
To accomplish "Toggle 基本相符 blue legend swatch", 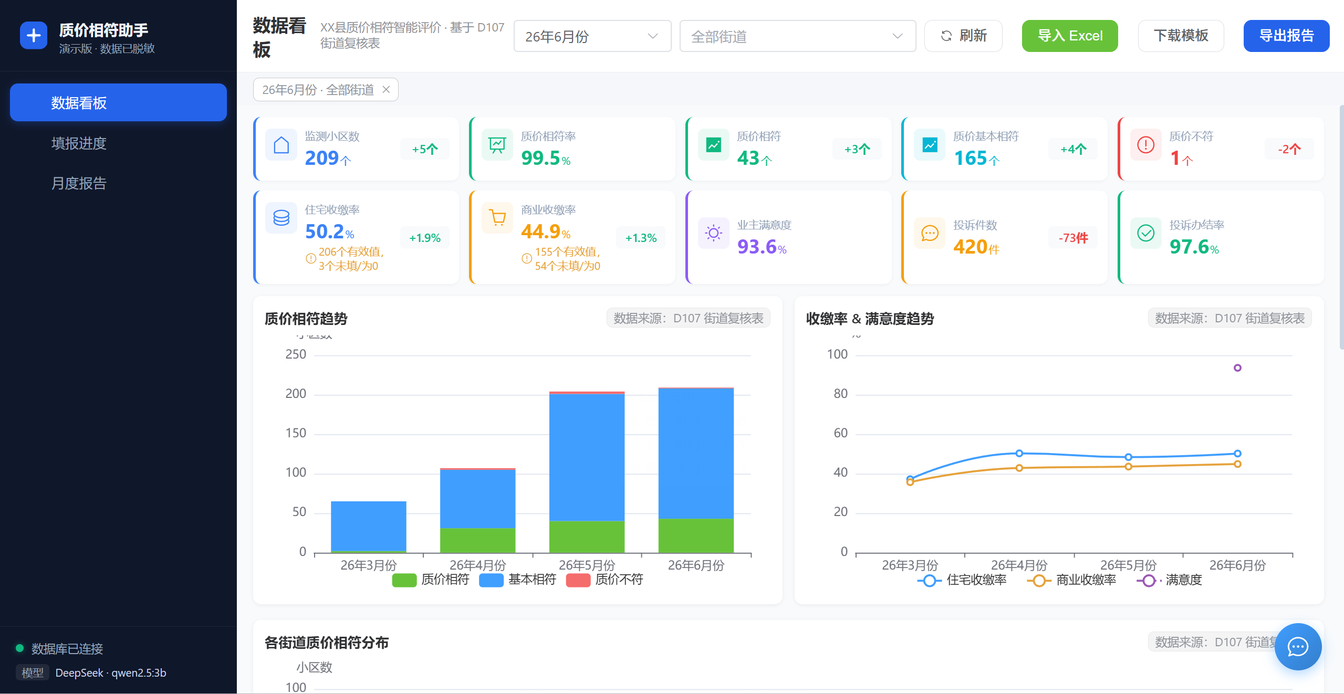I will [x=491, y=580].
